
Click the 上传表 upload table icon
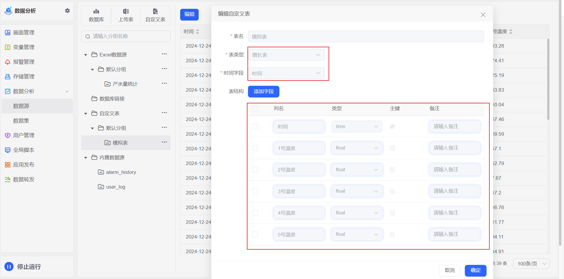(126, 11)
